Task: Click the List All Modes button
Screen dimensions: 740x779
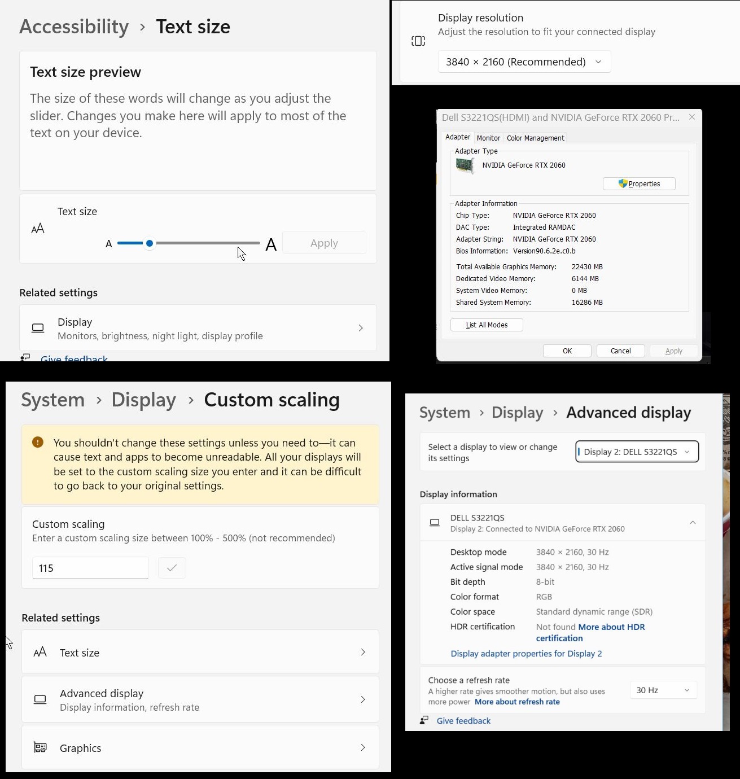Action: (x=486, y=325)
